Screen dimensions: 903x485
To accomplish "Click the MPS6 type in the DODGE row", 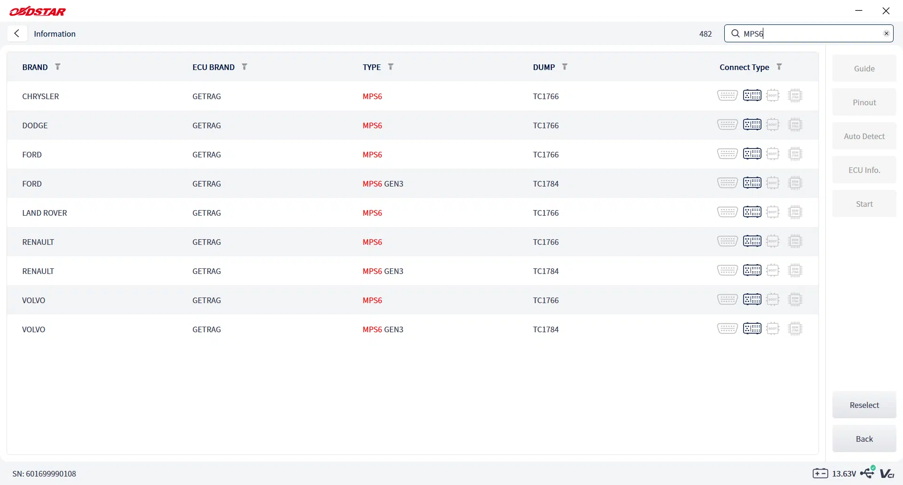I will coord(372,125).
